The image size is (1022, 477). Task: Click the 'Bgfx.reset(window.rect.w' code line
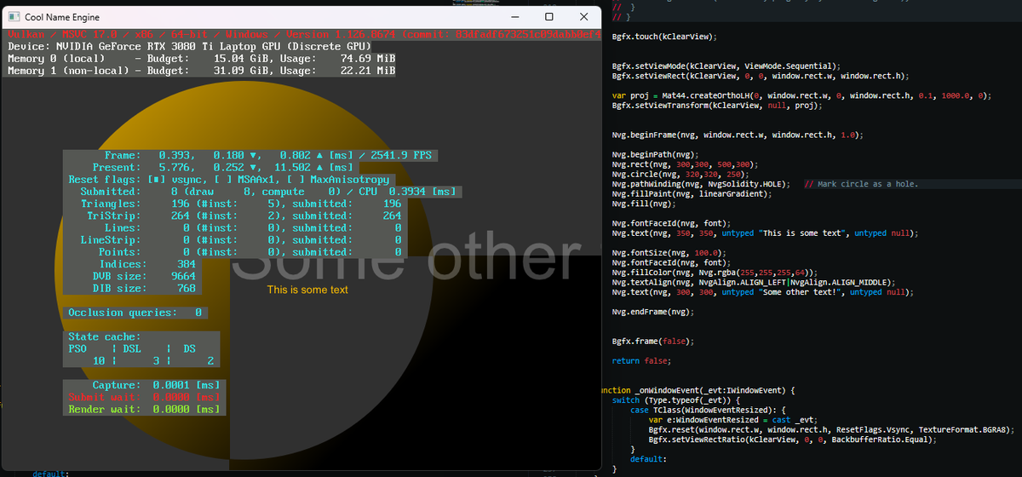pyautogui.click(x=830, y=429)
